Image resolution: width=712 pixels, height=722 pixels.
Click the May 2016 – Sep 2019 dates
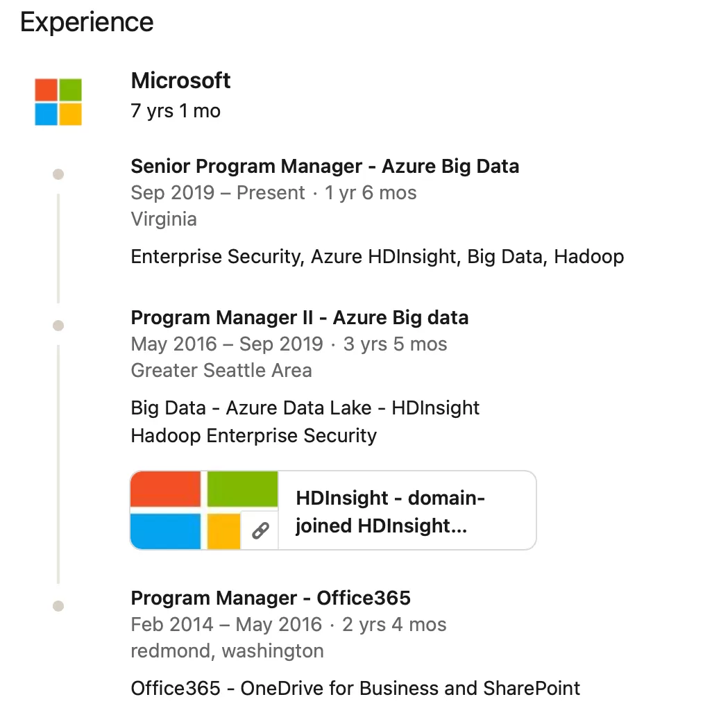[227, 344]
